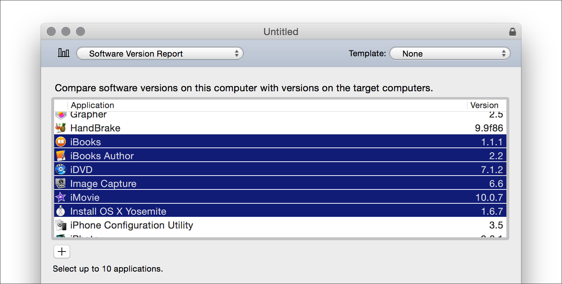Click version 2.2 for iBooks Author

(496, 156)
